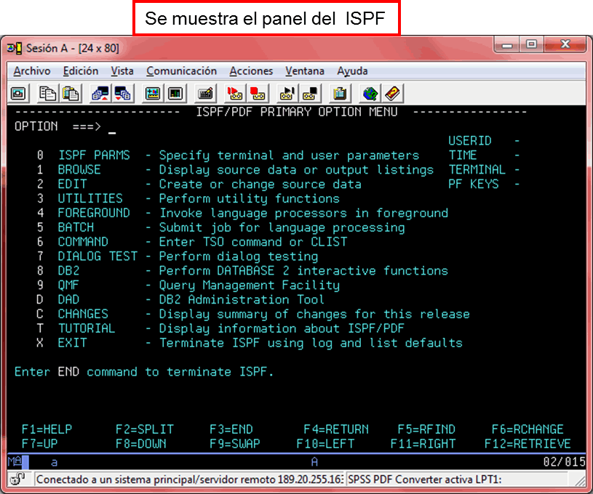Open the globe support icon
This screenshot has height=494, width=593.
pyautogui.click(x=370, y=93)
